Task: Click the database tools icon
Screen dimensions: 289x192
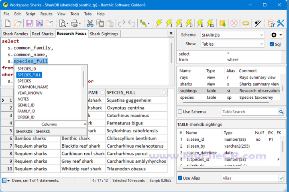Action: (x=271, y=23)
